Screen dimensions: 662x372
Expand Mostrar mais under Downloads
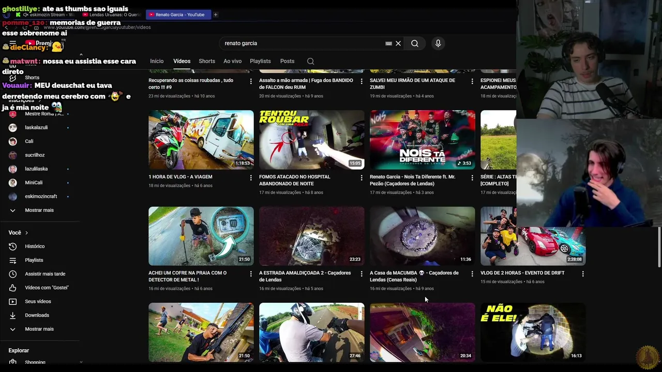(39, 329)
